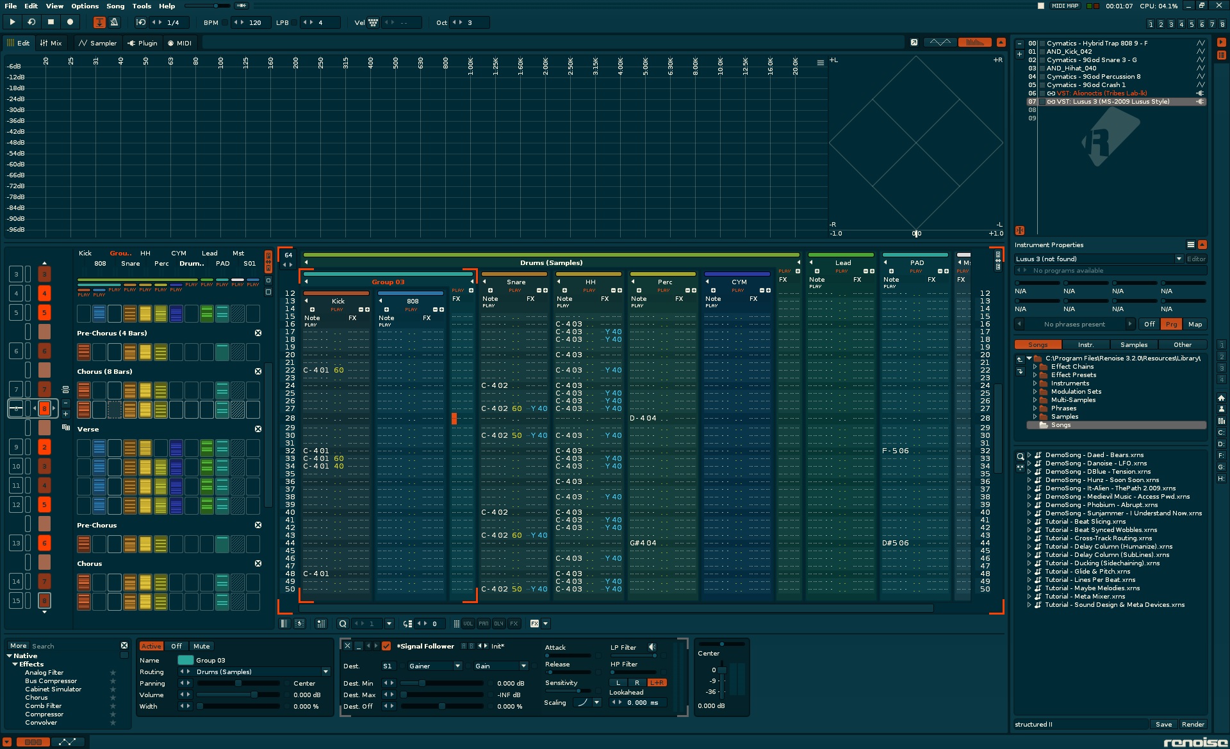Click the Save button
Viewport: 1230px width, 749px height.
[x=1163, y=724]
